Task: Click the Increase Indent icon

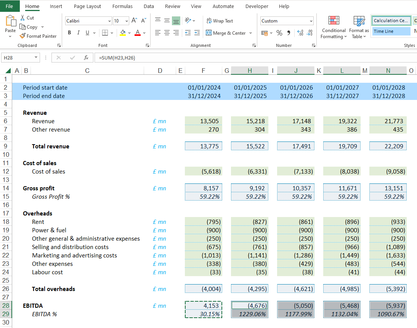Action: click(197, 33)
